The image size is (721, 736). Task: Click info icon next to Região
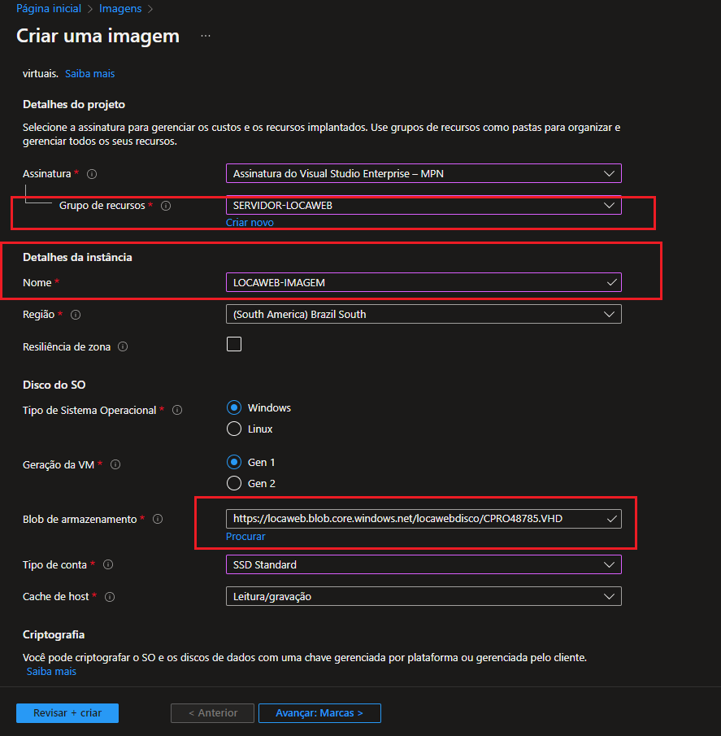pos(76,314)
